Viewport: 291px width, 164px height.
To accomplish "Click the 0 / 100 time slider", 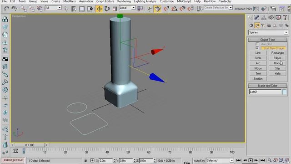I will [30, 145].
